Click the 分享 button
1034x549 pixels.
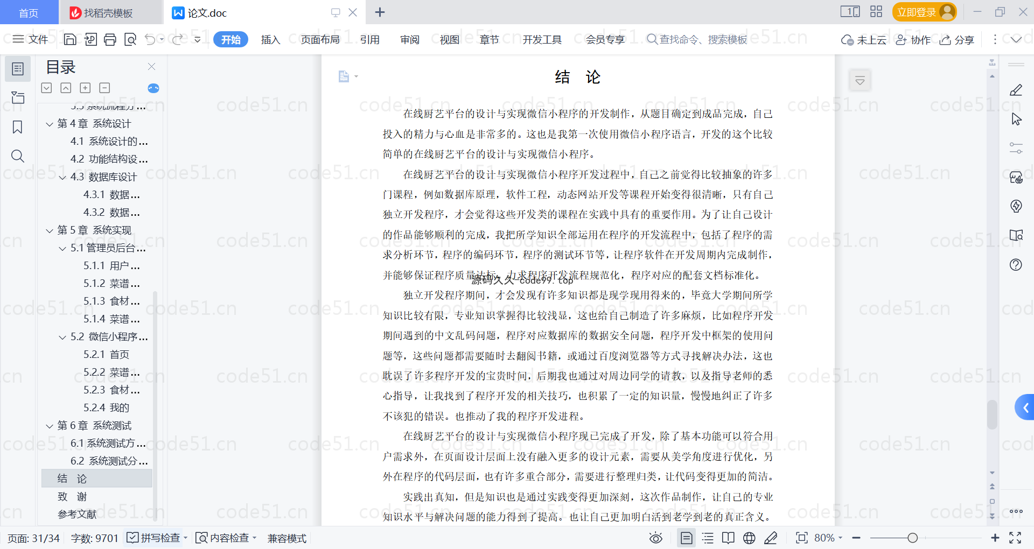click(957, 40)
